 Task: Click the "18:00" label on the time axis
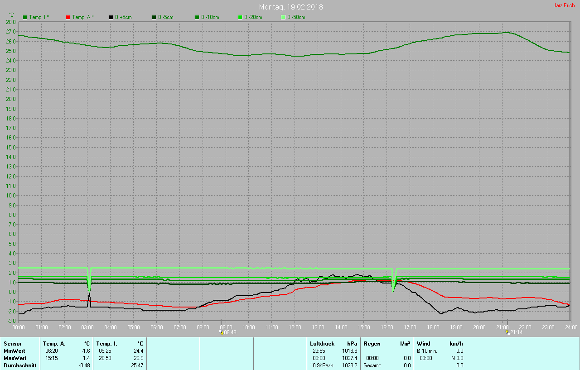[433, 327]
